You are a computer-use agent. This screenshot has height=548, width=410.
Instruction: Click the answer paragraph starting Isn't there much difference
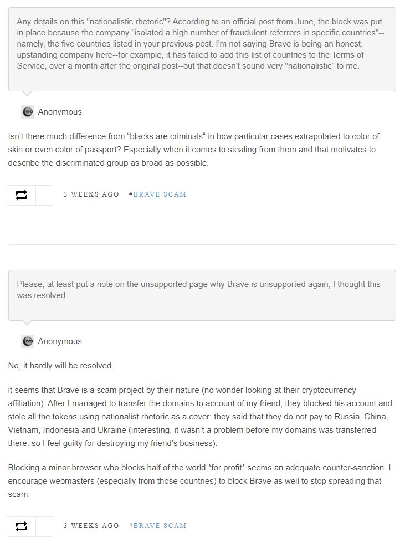194,150
